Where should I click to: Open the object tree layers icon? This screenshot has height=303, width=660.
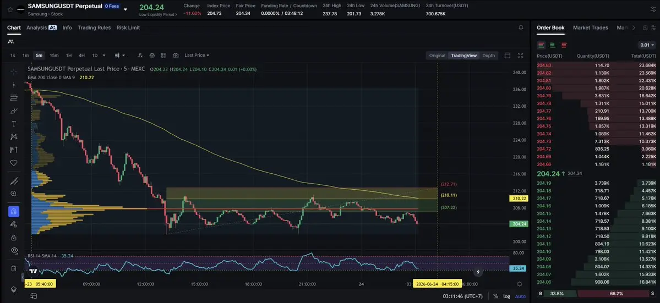click(x=13, y=289)
